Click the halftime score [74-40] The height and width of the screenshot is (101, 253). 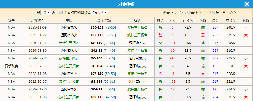[109, 51]
